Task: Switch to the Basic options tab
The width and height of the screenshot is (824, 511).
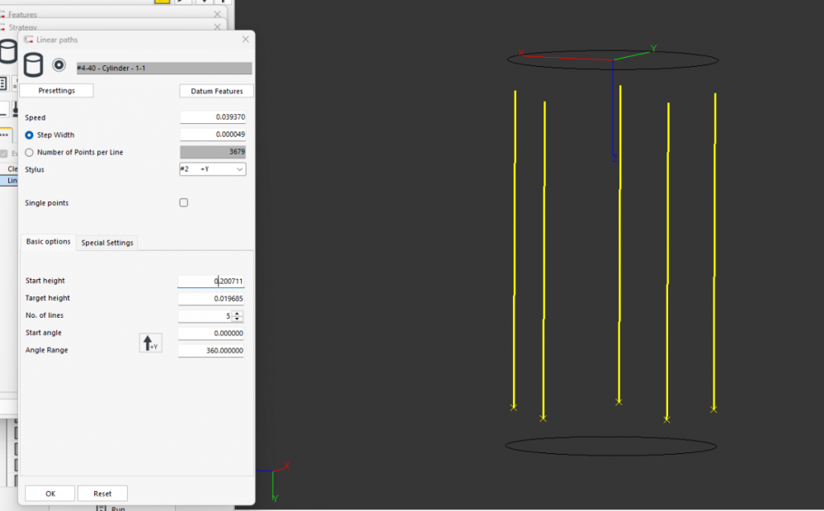Action: (49, 242)
